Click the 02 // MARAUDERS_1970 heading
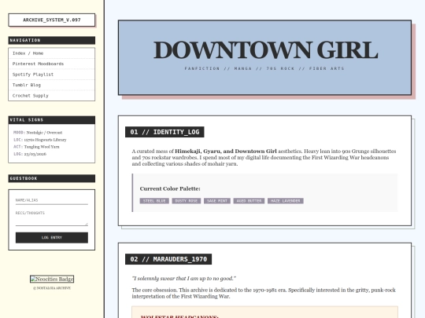Image resolution: width=425 pixels, height=318 pixels. pos(168,259)
